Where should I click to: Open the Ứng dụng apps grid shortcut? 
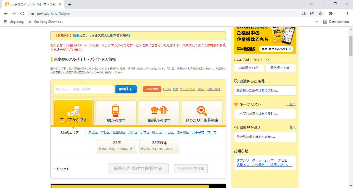(14, 22)
